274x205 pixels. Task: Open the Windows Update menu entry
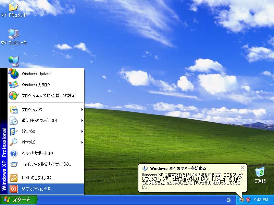point(46,74)
